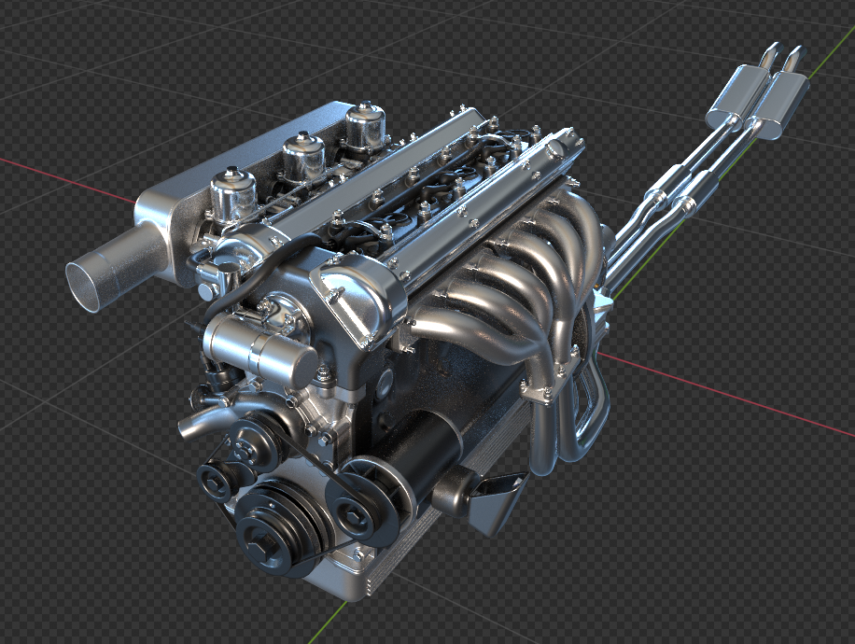The height and width of the screenshot is (644, 855).
Task: Select the front carburetor dome
Action: coord(233,194)
